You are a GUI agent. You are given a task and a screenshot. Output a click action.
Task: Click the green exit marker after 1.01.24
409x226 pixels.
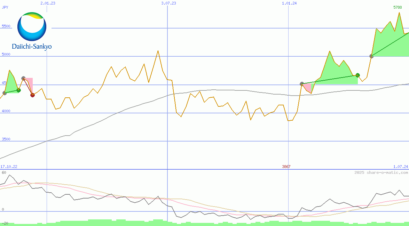pos(357,75)
